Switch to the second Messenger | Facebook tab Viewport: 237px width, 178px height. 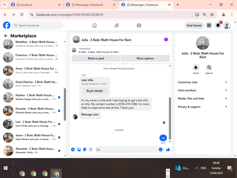[91, 5]
